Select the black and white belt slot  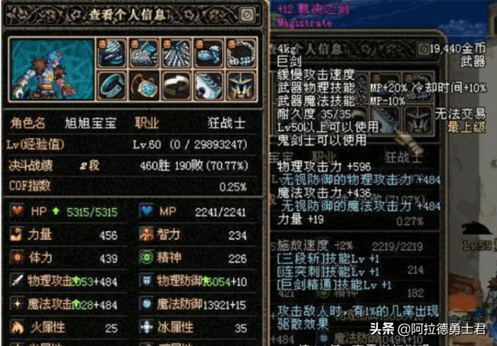click(176, 85)
